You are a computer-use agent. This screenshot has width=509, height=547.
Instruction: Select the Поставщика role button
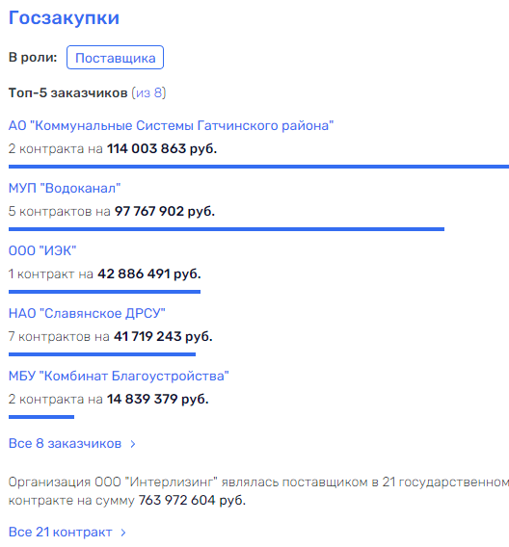coord(116,58)
